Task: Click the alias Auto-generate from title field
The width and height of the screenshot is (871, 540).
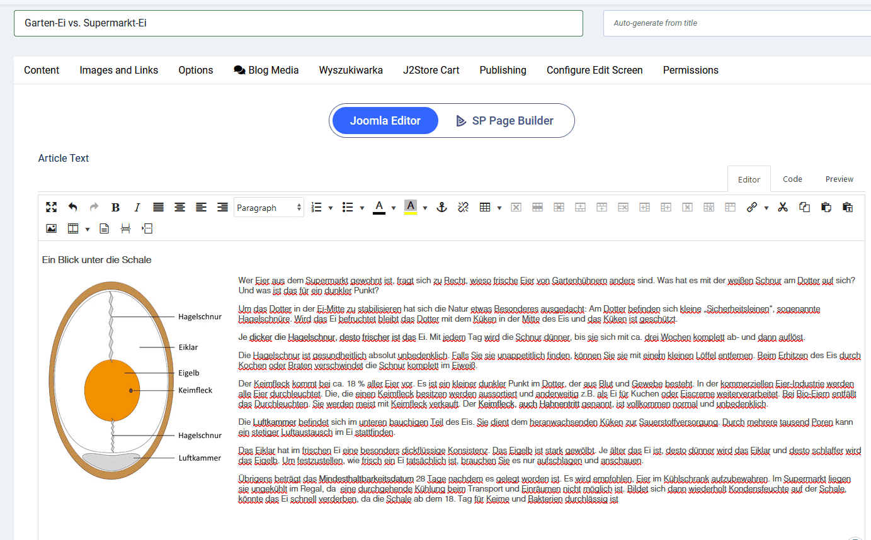Action: [737, 23]
